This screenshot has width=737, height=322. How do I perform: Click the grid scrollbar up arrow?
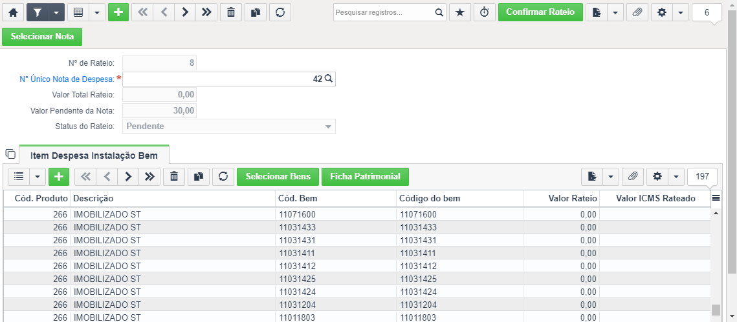click(716, 213)
